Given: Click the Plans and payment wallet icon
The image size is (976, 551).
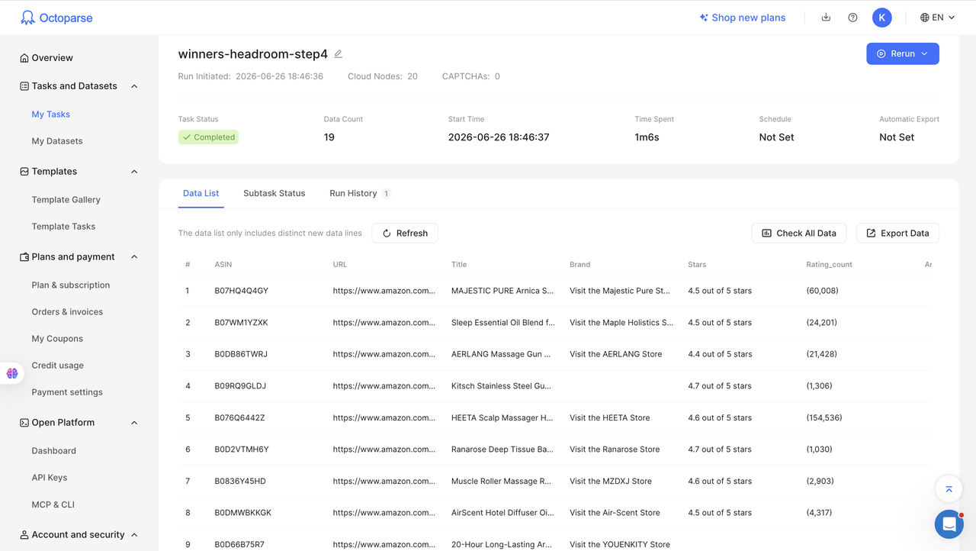Looking at the screenshot, I should click(x=24, y=257).
